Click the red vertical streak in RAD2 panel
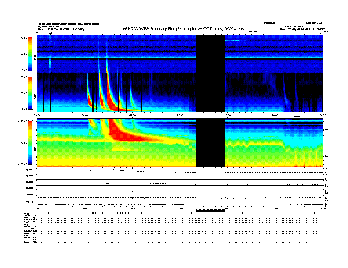 tap(225, 46)
